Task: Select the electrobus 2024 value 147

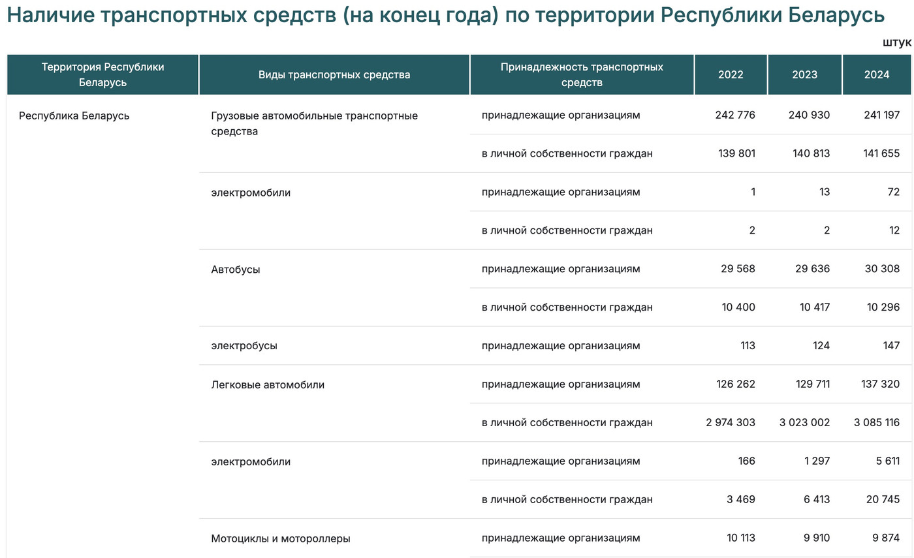Action: click(x=891, y=346)
